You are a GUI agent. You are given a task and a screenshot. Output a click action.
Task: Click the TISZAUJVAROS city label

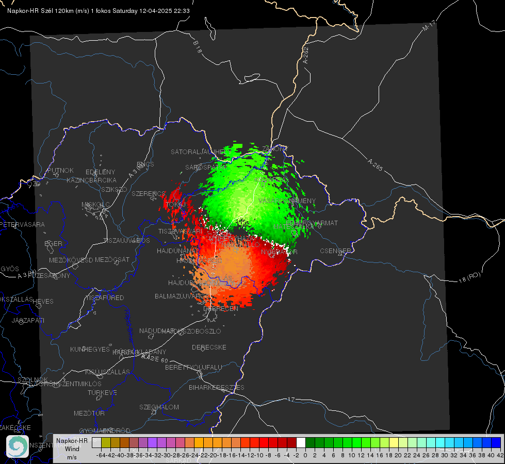click(126, 241)
